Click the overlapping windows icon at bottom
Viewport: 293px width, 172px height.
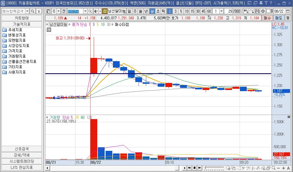[x=233, y=168]
